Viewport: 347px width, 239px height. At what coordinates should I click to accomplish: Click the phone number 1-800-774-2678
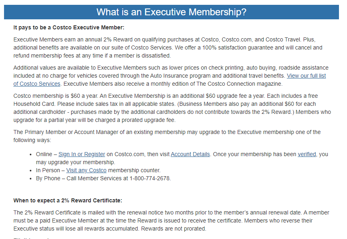pos(150,178)
